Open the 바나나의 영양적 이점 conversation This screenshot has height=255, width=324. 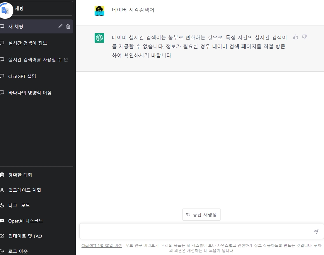click(37, 93)
